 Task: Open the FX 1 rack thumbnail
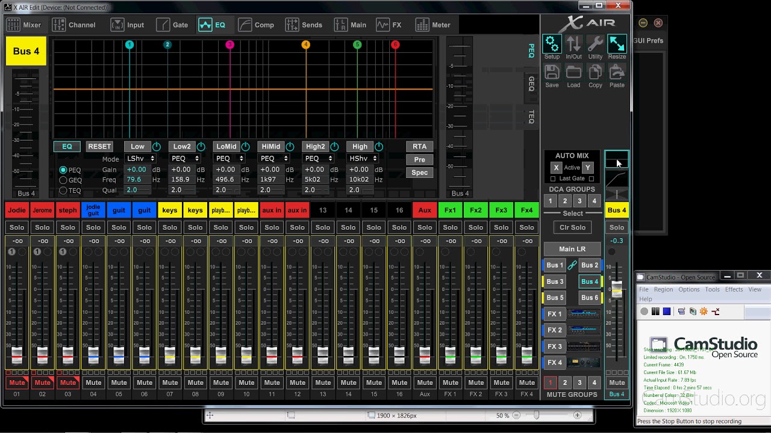[x=584, y=314]
